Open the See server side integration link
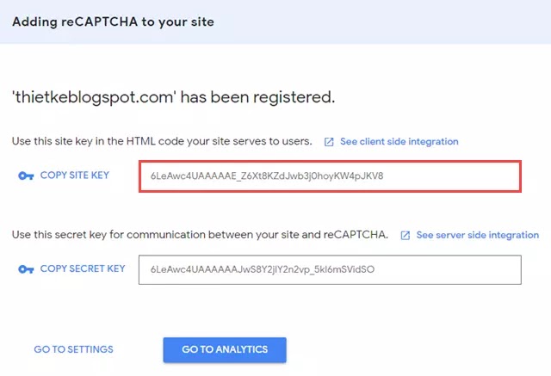The width and height of the screenshot is (551, 376). [x=478, y=235]
